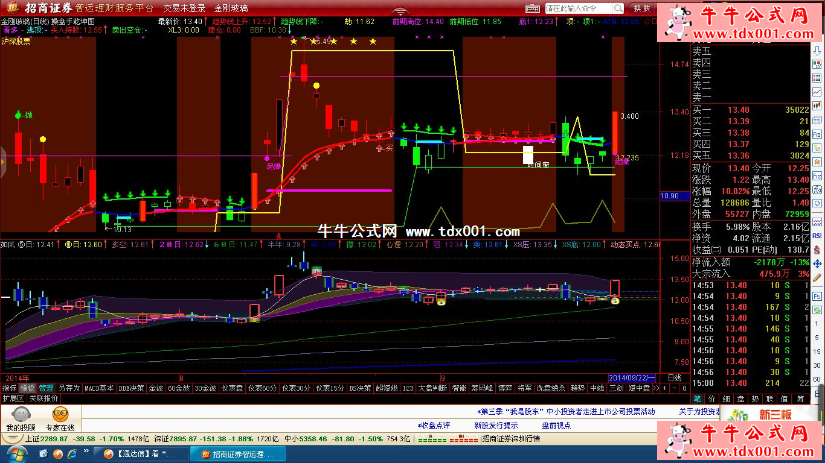Open the 日线 period selector

pos(675,378)
